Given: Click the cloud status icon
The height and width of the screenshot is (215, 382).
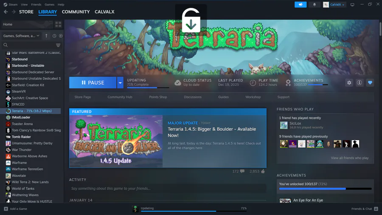Looking at the screenshot, I should (178, 82).
